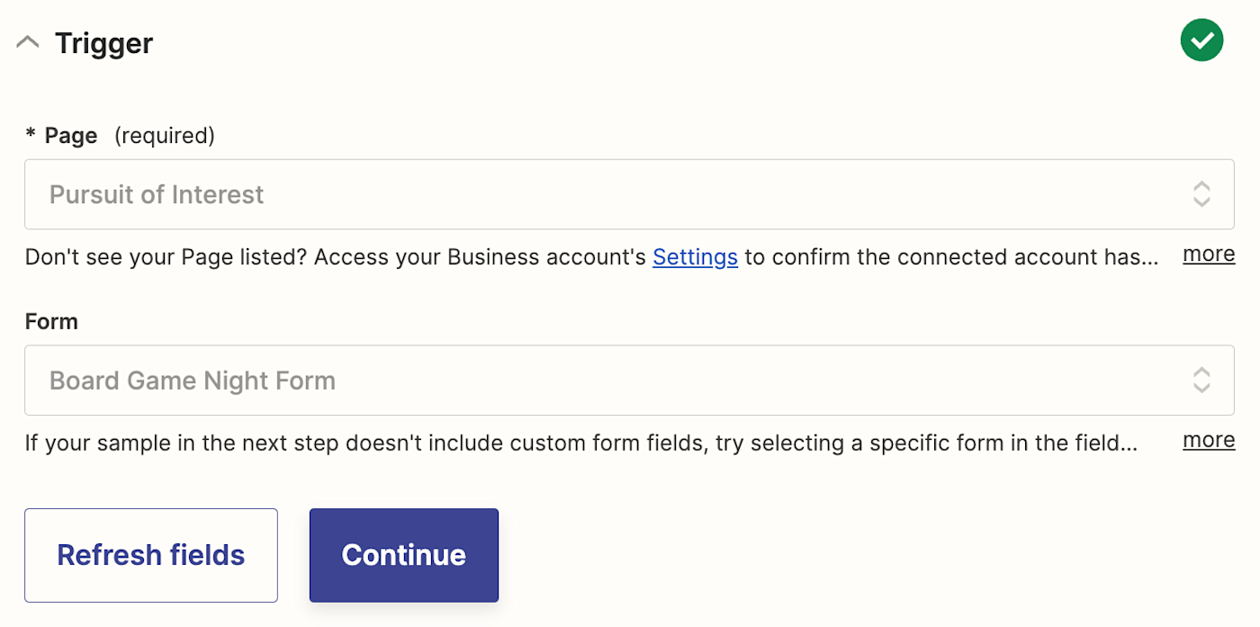Open the Page dropdown field
The width and height of the screenshot is (1260, 627).
628,194
